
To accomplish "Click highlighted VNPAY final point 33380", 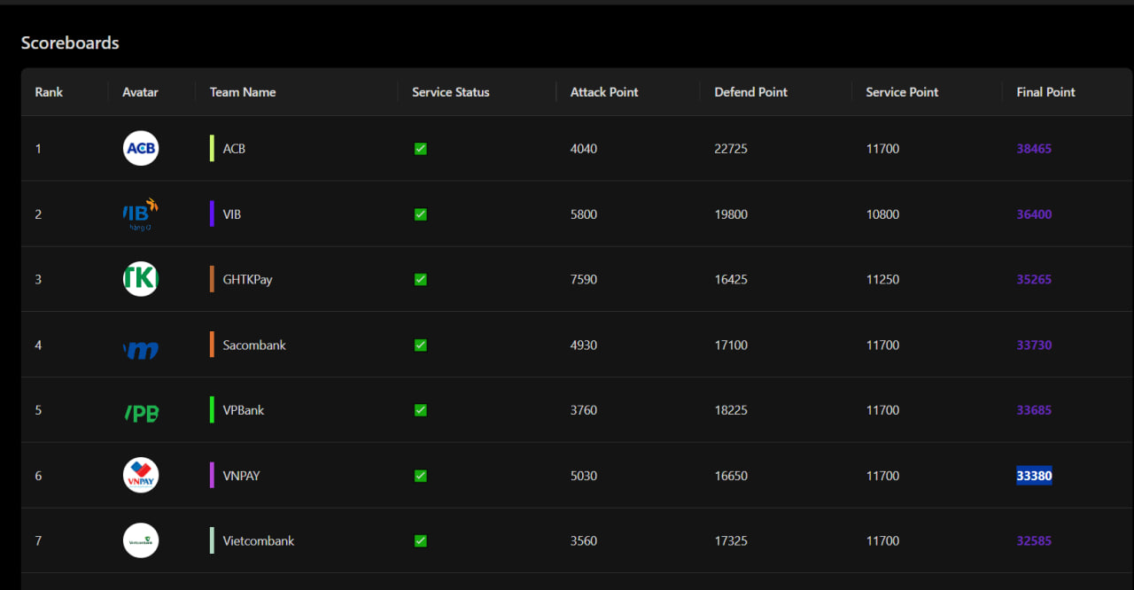I will pos(1034,476).
